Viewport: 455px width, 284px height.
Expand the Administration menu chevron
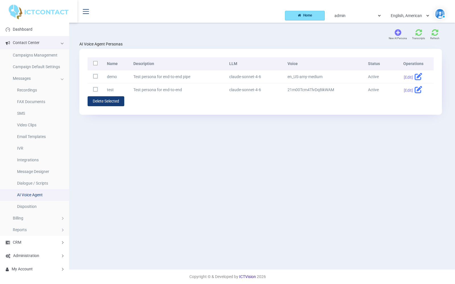click(63, 256)
